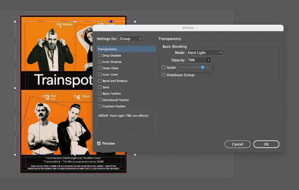This screenshot has height=190, width=299.
Task: Click the Begbie portrait on the poster
Action: pos(50,50)
